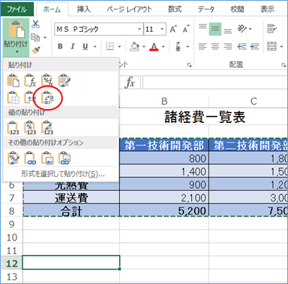Click the Borders grid icon
Screen dimensions: 288x284
click(110, 46)
